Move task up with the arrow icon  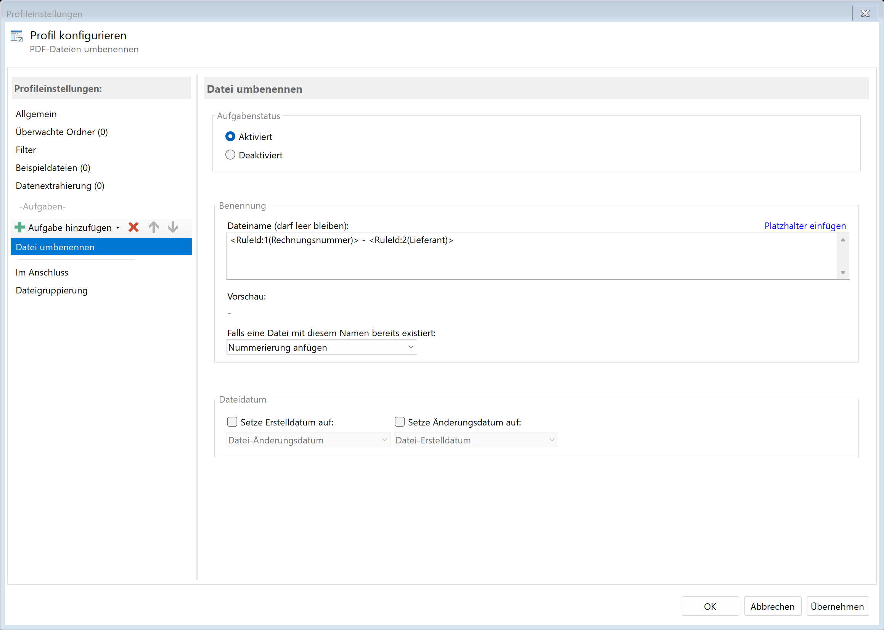[x=154, y=227]
